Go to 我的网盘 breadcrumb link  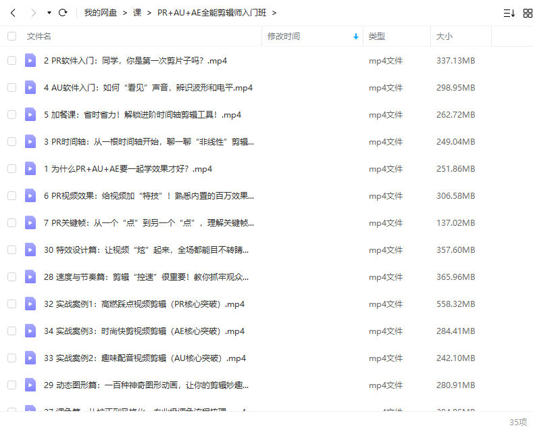coord(100,13)
